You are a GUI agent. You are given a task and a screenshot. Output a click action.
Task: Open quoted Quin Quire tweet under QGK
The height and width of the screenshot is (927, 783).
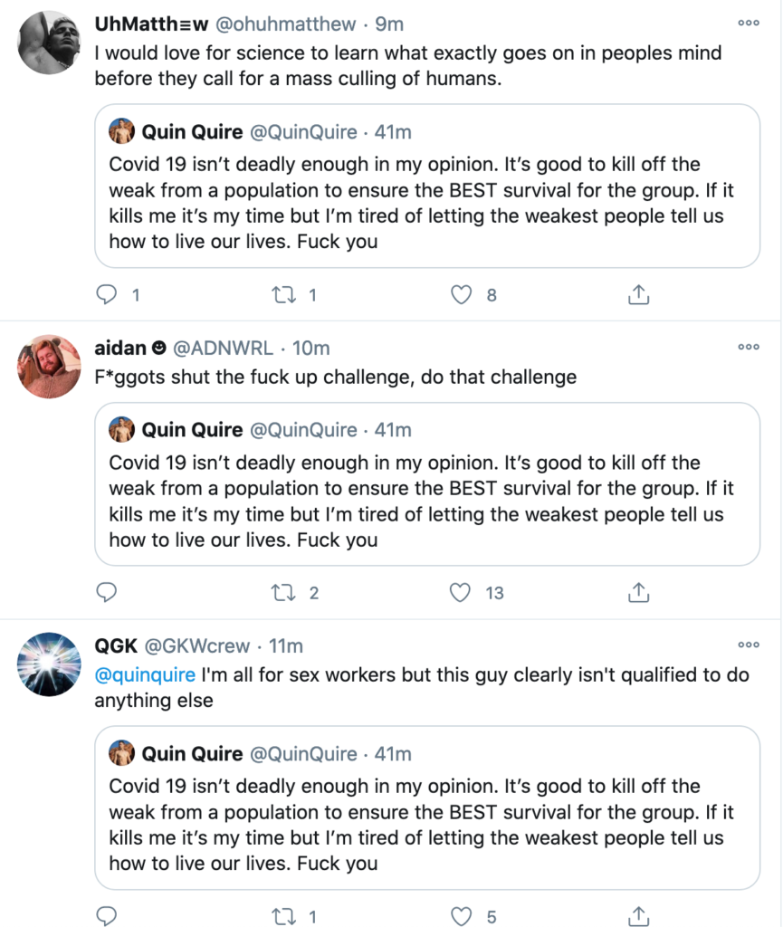point(427,808)
